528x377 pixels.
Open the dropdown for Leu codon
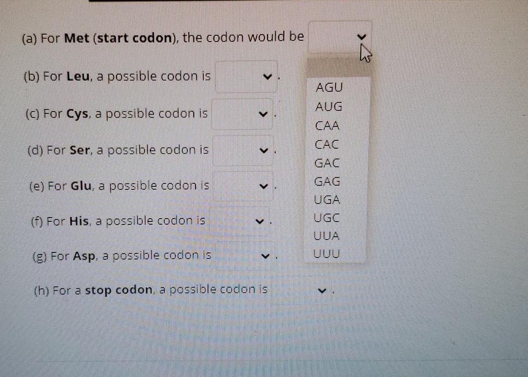[267, 76]
